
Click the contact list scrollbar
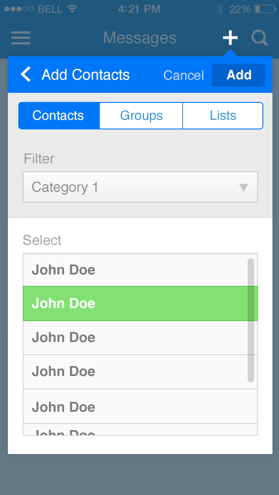[251, 320]
